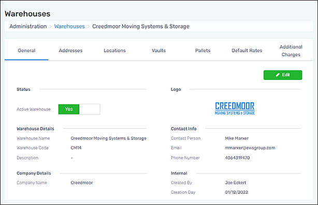Click the Logo section heading
Image resolution: width=318 pixels, height=205 pixels.
click(176, 89)
